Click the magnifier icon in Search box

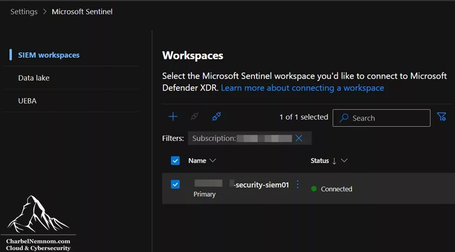(344, 118)
